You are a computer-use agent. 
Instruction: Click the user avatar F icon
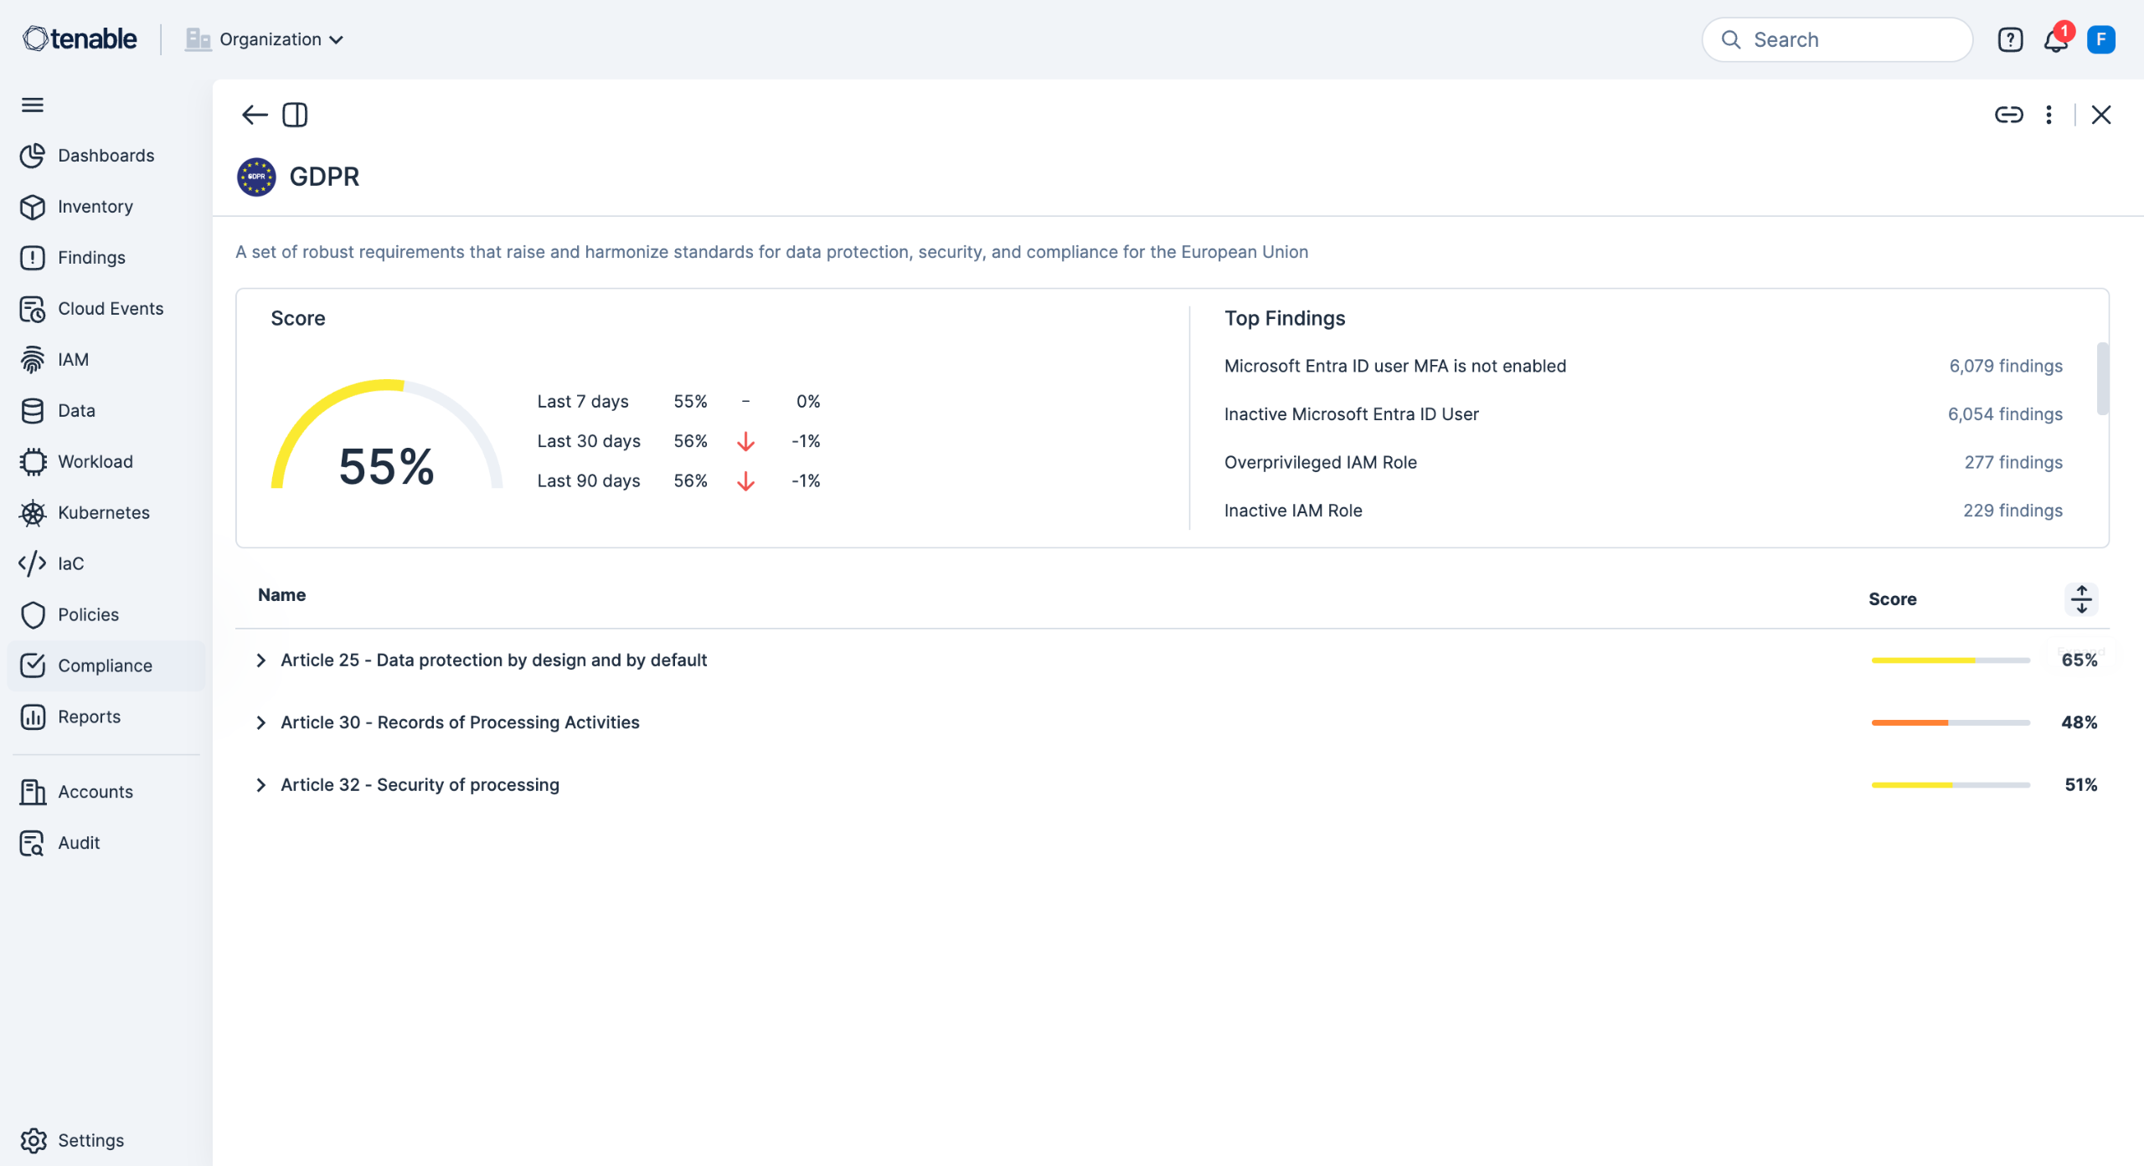2100,40
